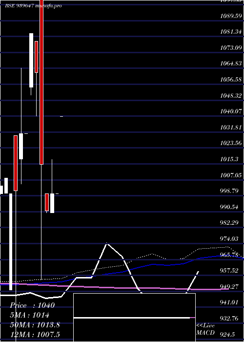Select the 957.52 price axis label

pos(229,271)
